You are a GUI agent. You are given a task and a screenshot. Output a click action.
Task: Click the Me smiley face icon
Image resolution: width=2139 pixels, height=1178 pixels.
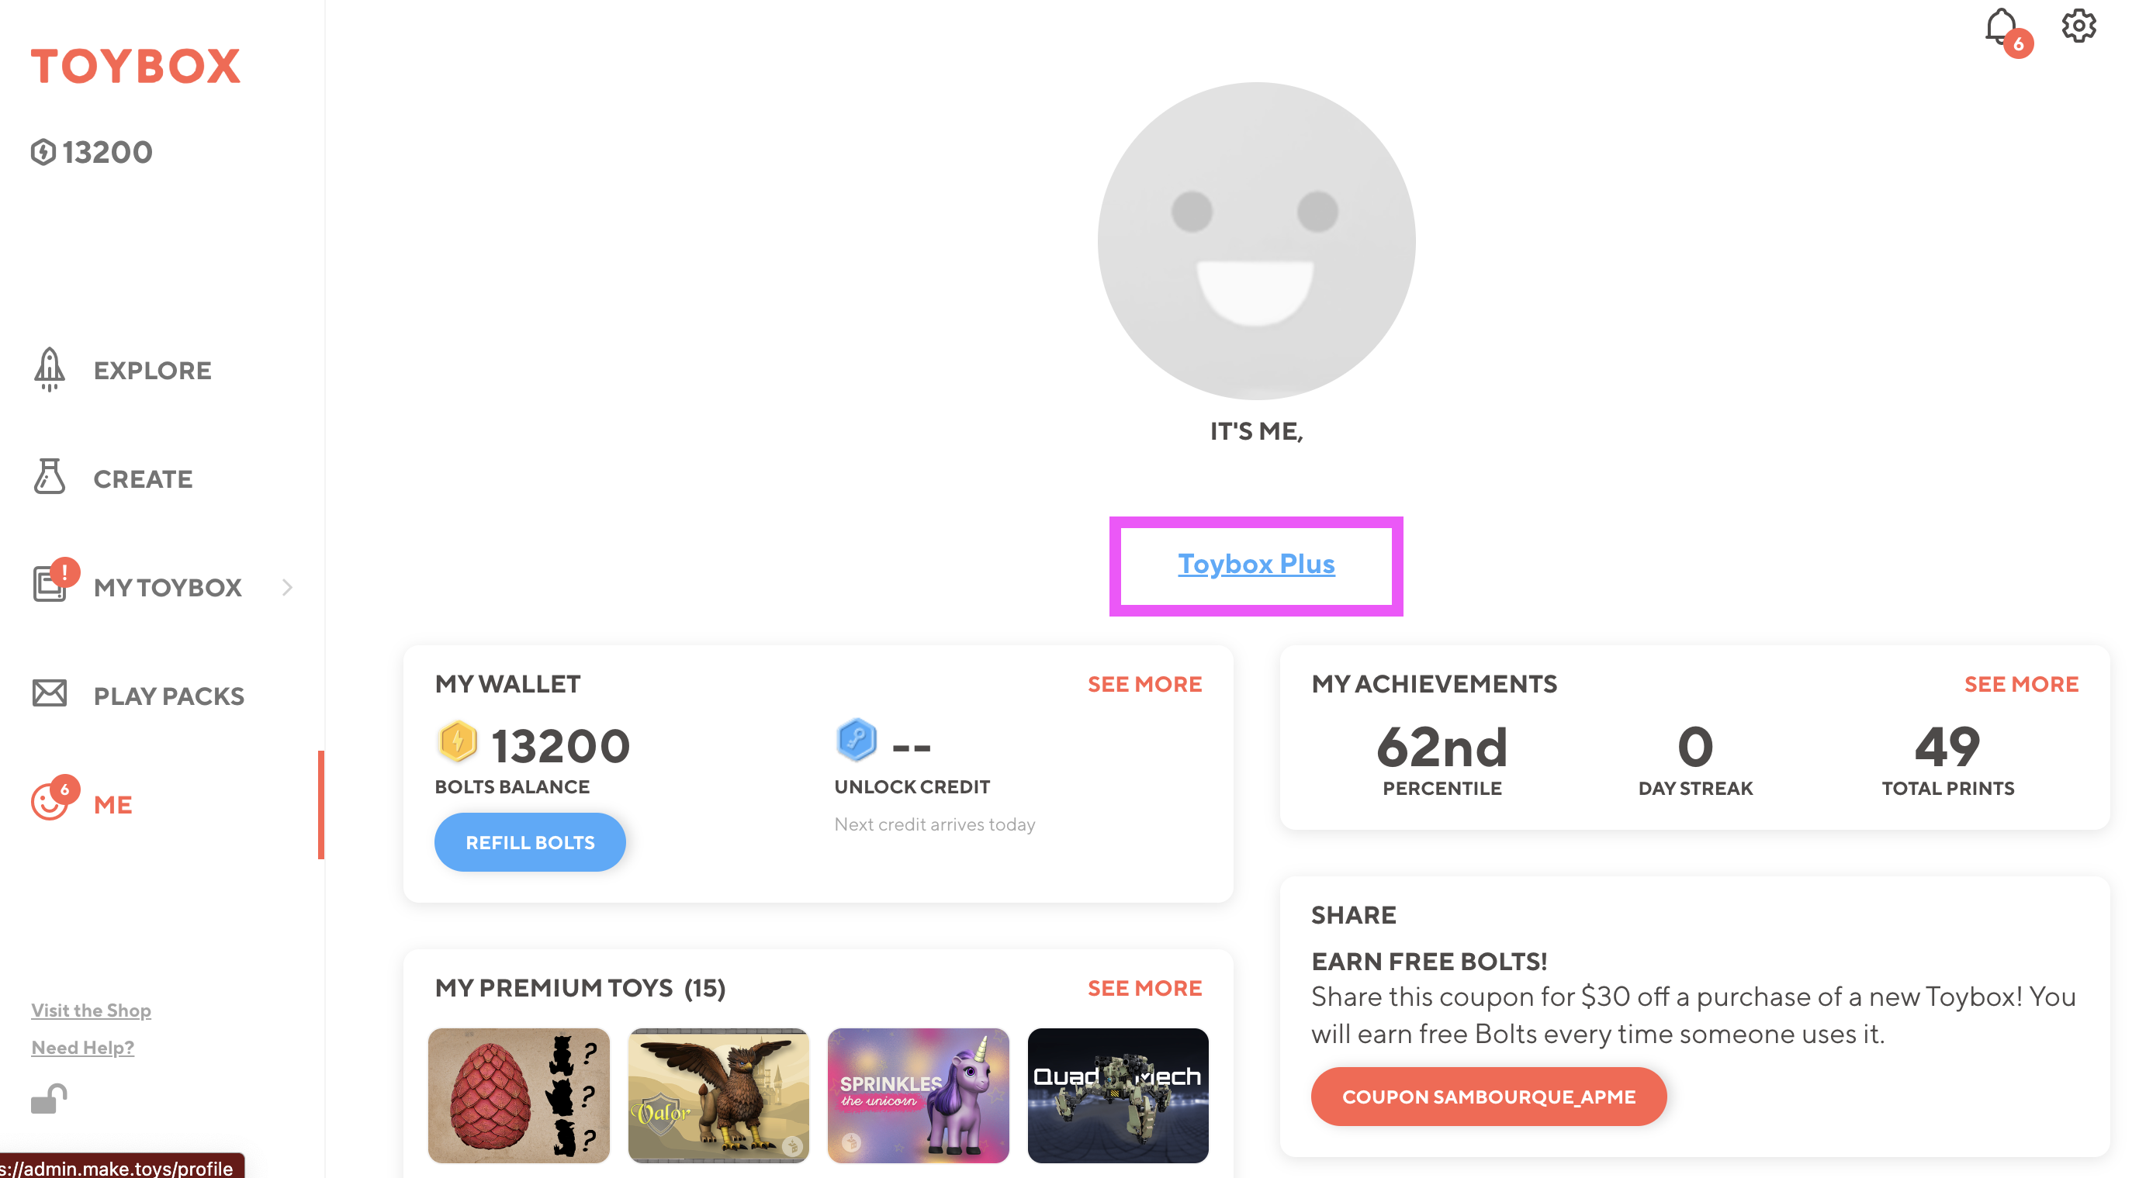[48, 803]
